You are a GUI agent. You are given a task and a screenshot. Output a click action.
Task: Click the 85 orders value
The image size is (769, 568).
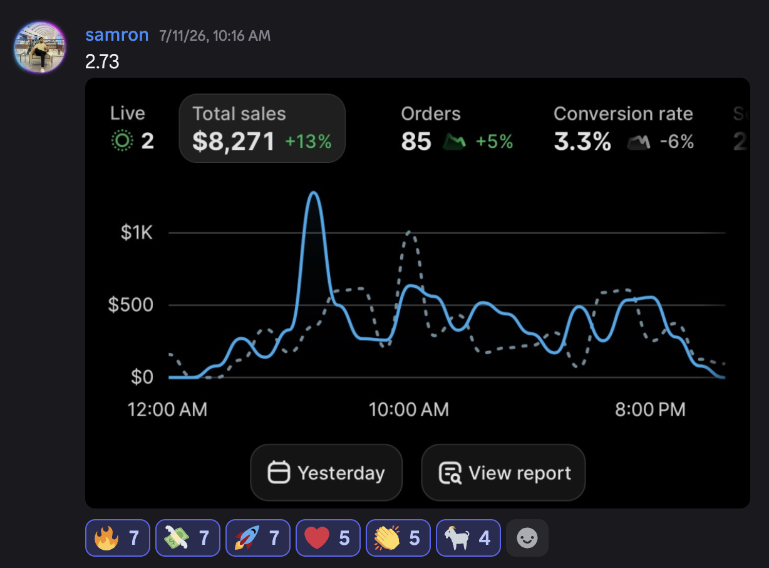click(x=416, y=142)
